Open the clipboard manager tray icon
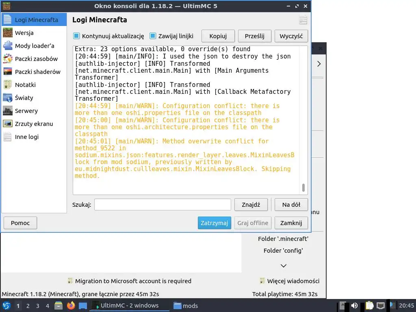The height and width of the screenshot is (312, 416). click(369, 305)
